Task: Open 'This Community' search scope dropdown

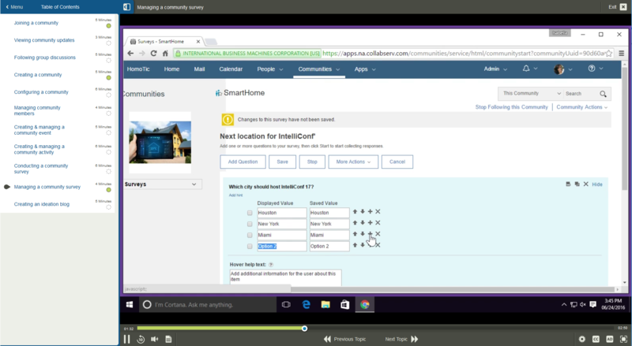Action: 531,93
